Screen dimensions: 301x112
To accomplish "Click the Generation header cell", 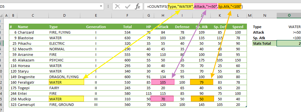I will 96,27.
